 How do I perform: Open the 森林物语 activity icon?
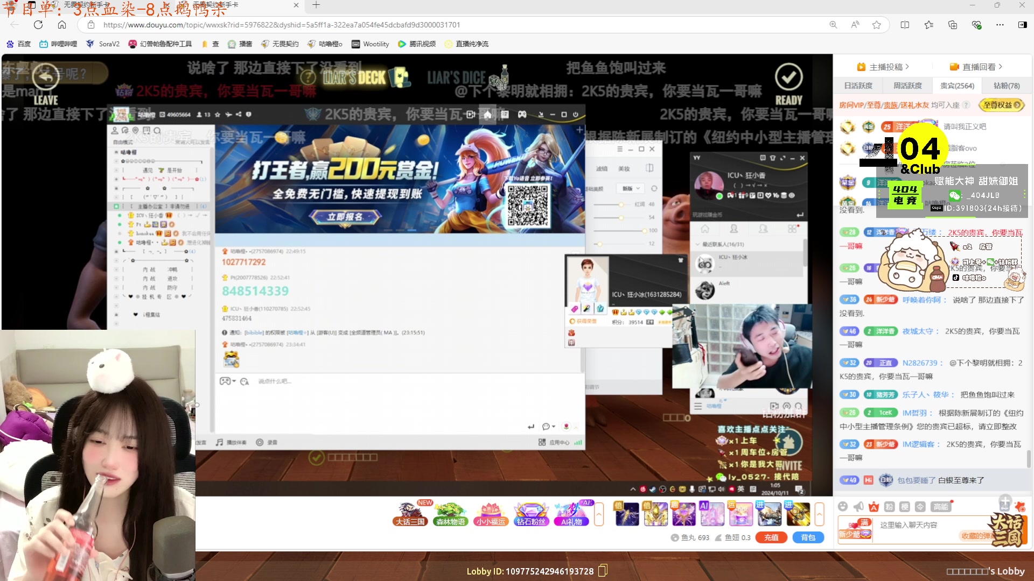450,514
